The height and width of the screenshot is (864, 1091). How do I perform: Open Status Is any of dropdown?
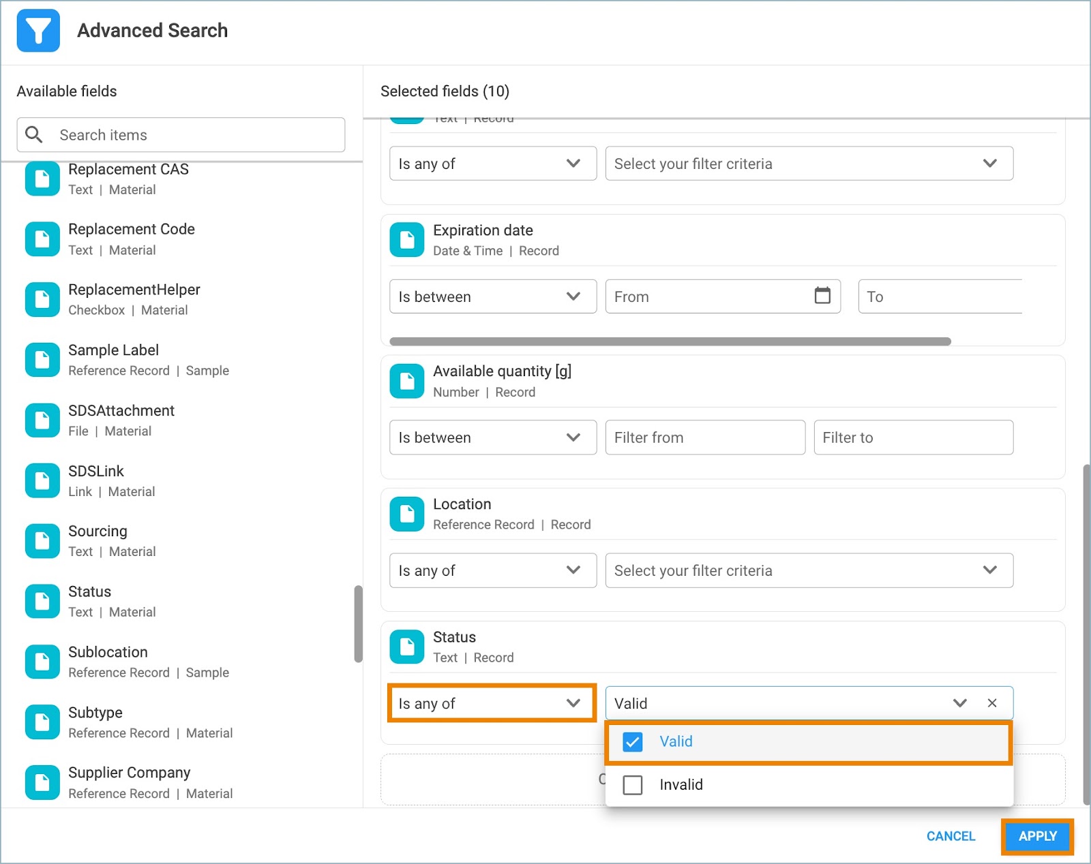click(493, 703)
